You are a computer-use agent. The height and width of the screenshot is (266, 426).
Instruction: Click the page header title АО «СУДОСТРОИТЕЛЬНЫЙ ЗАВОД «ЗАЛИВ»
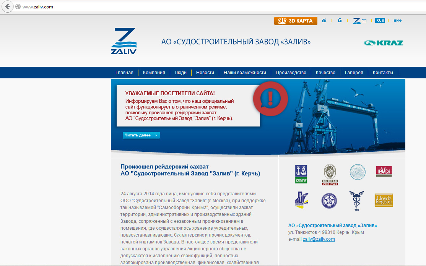(236, 42)
